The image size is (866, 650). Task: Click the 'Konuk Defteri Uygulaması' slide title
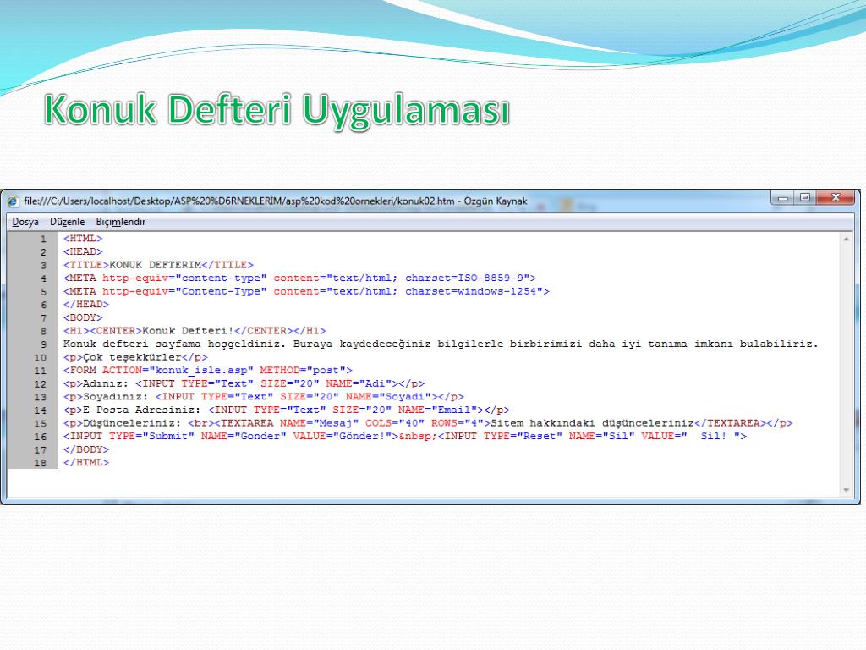[x=277, y=111]
